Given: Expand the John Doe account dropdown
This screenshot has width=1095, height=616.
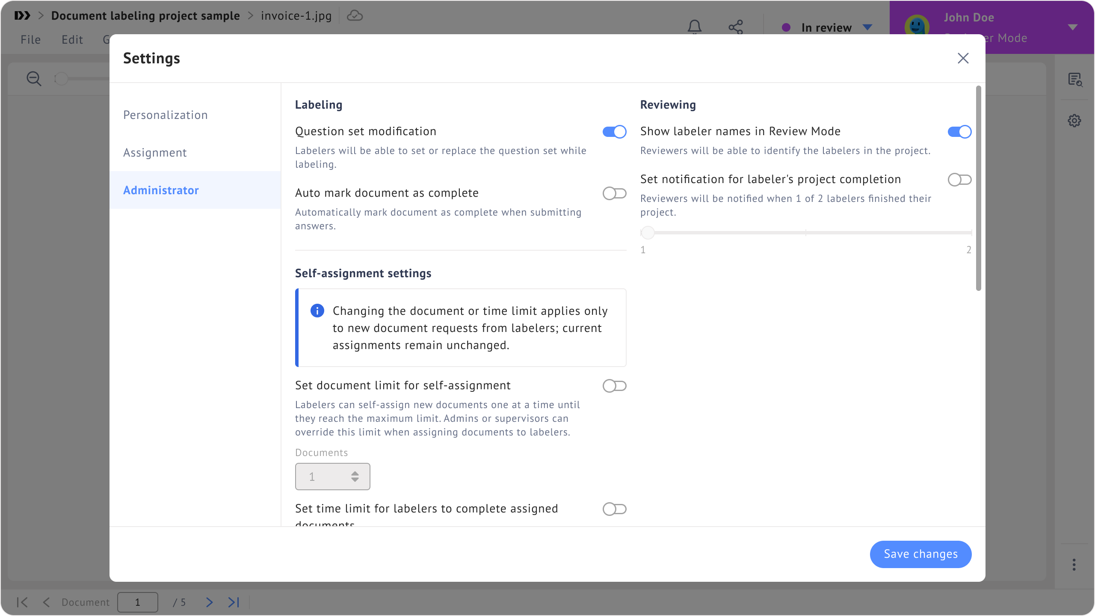Looking at the screenshot, I should click(1072, 27).
